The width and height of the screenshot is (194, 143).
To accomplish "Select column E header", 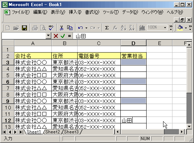I will [x=160, y=43].
